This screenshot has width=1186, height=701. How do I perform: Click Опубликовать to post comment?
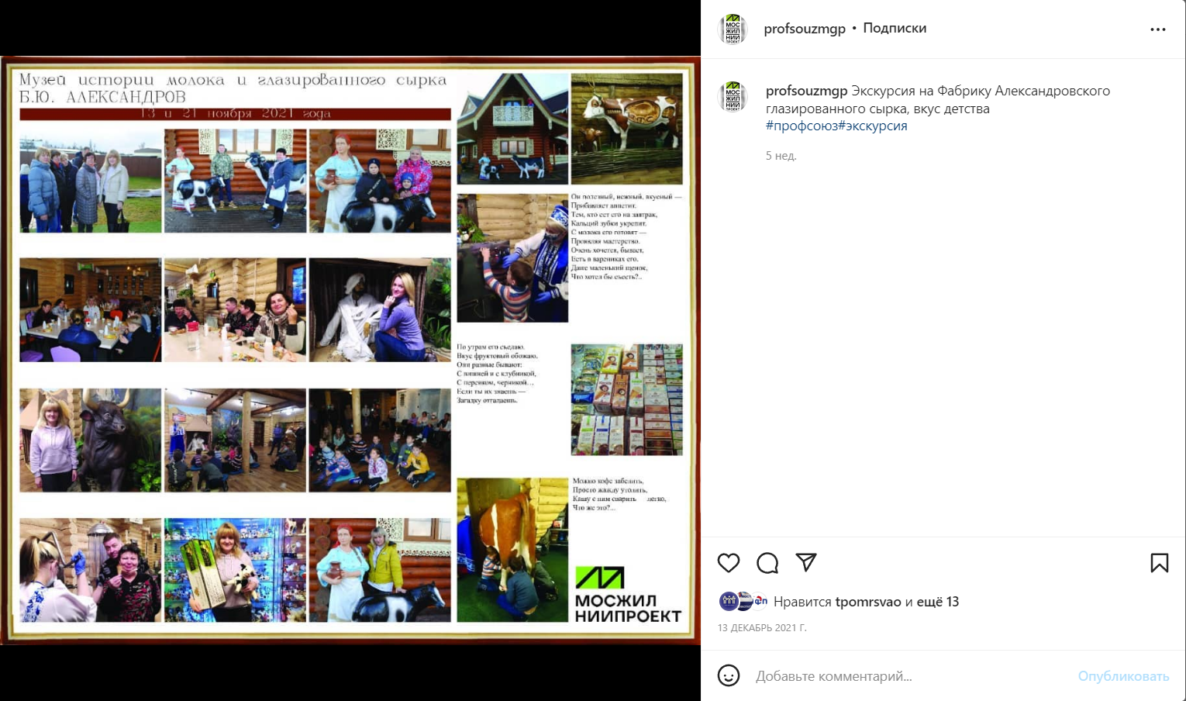1123,676
